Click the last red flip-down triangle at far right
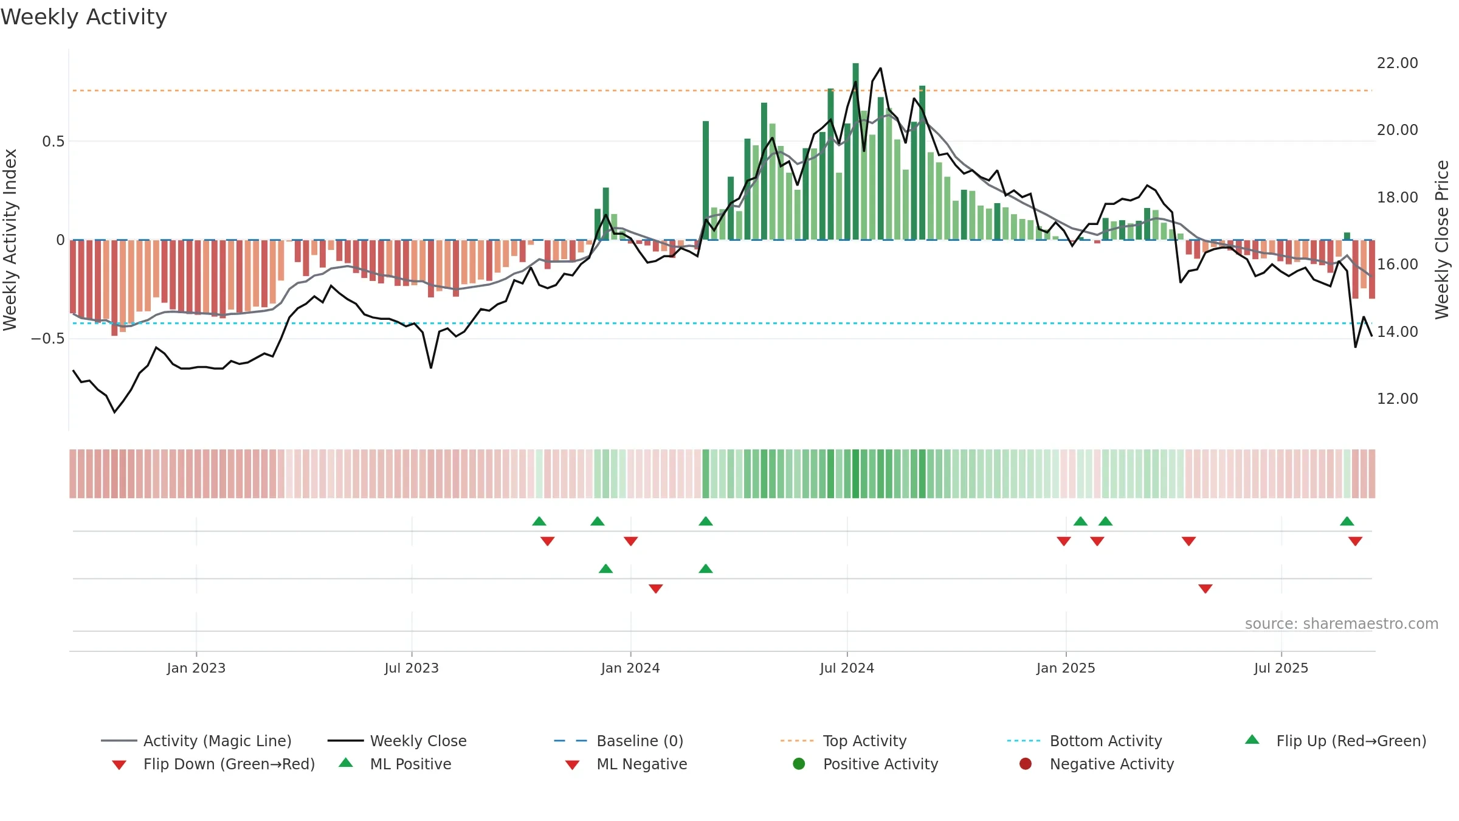Viewport: 1459px width, 821px height. point(1355,541)
